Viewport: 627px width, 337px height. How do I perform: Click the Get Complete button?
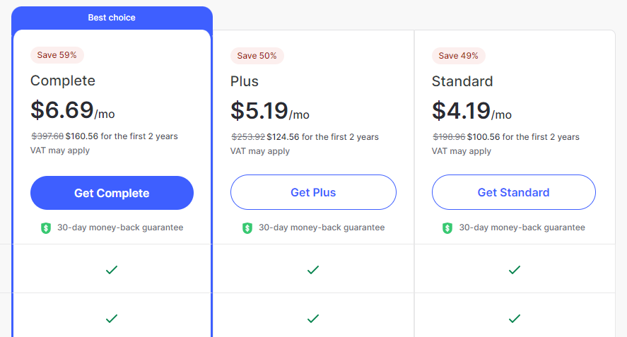click(112, 193)
